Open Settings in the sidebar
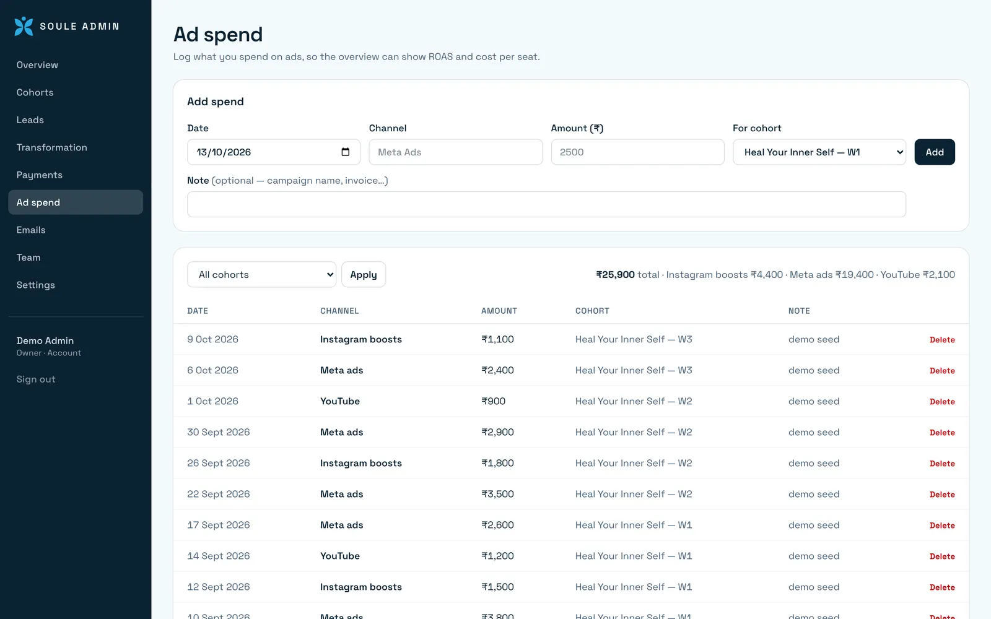The height and width of the screenshot is (619, 991). (x=76, y=285)
